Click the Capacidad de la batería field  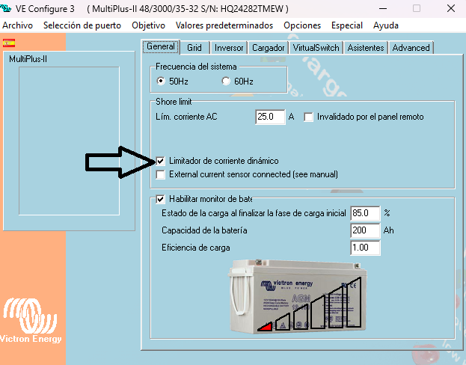(x=365, y=230)
